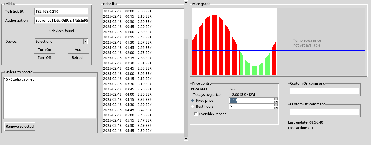Click the price list scrollbar thumb
371x145 pixels.
pyautogui.click(x=186, y=21)
